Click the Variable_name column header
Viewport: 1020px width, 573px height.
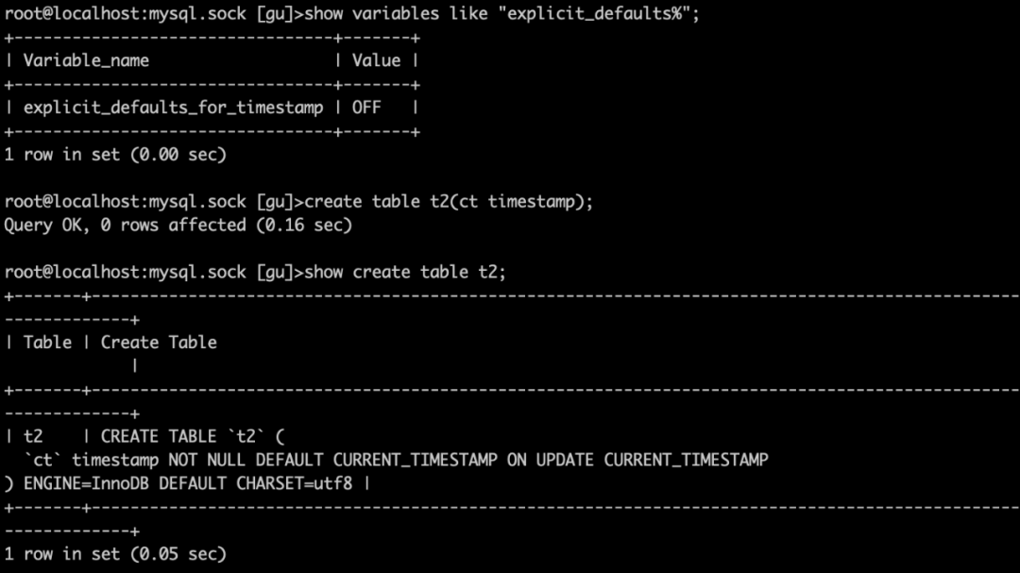pos(86,60)
